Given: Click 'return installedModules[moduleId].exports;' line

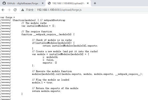Looking at the screenshot, I should [70, 46].
